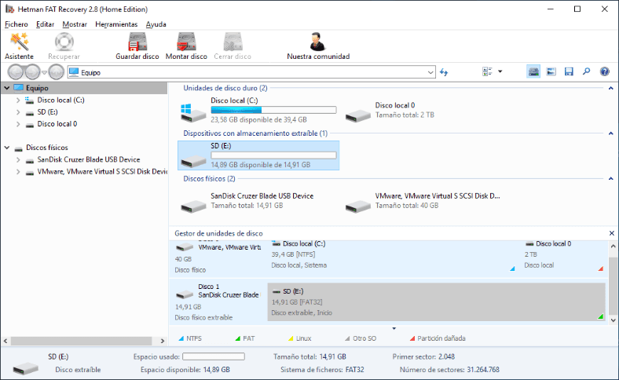This screenshot has width=619, height=380.
Task: Select SD (E:) partition in disk manager
Action: tap(436, 301)
